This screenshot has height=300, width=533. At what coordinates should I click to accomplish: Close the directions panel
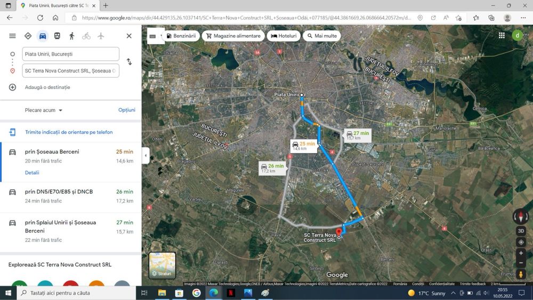pos(129,36)
